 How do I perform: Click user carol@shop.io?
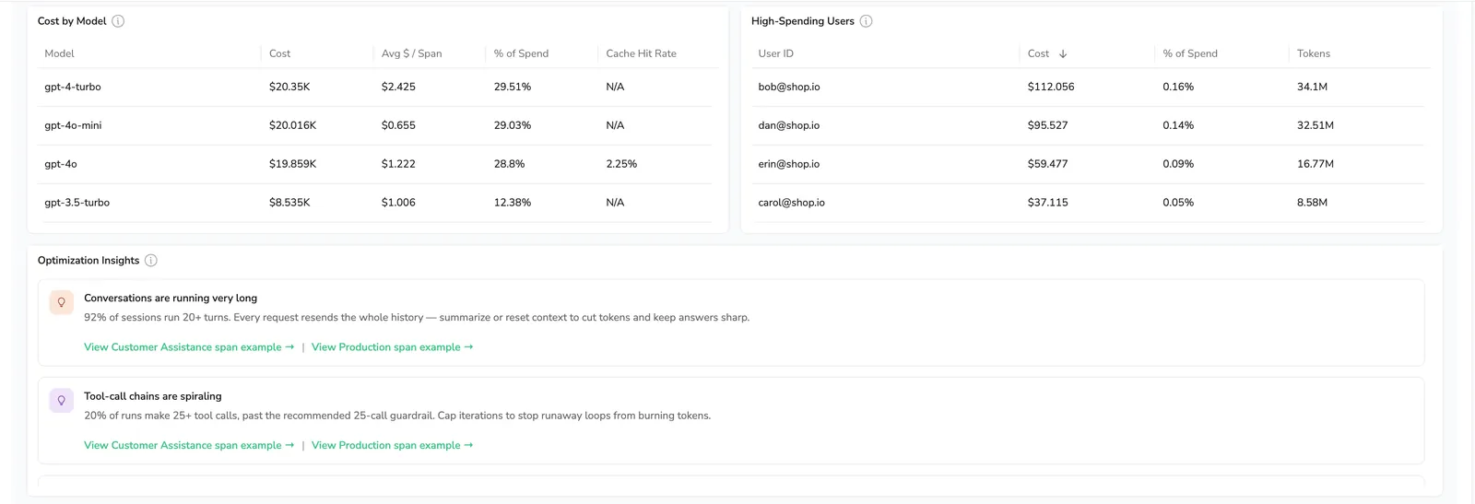coord(791,203)
